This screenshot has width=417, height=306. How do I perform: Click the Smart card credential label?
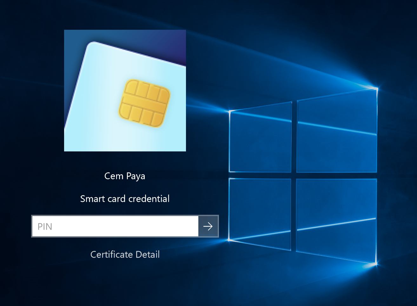(125, 199)
